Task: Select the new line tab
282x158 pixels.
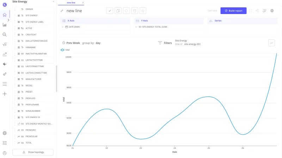Action: (71, 3)
